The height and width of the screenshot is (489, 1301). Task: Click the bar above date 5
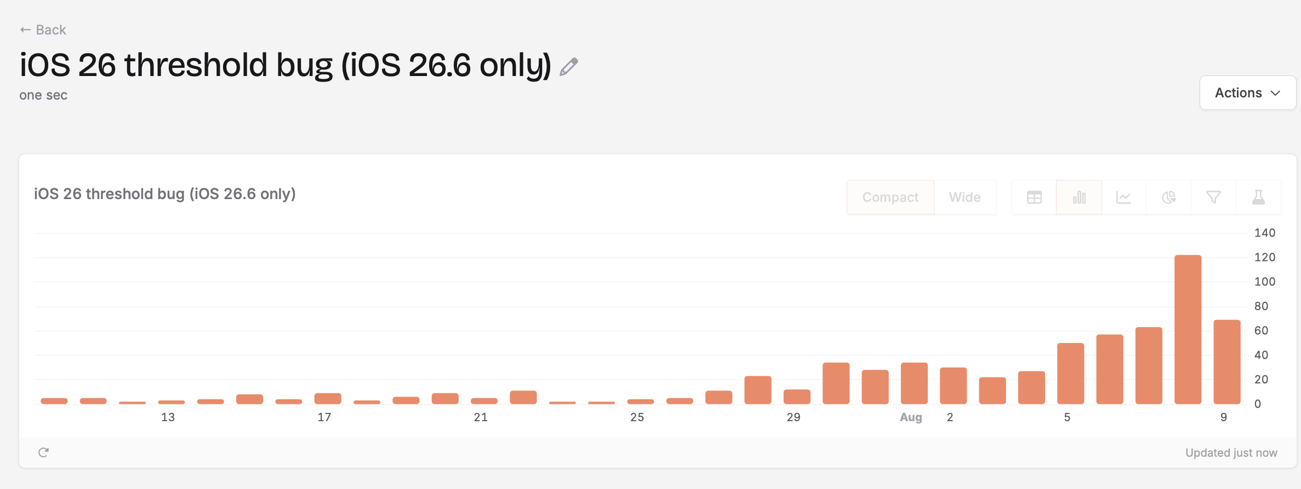click(x=1071, y=374)
